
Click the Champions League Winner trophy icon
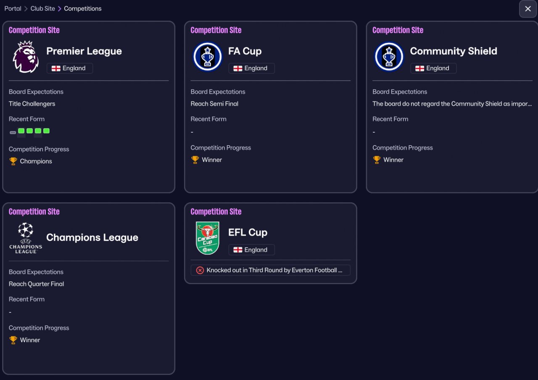coord(13,340)
